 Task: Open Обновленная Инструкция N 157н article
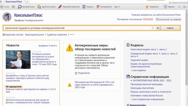point(95,85)
